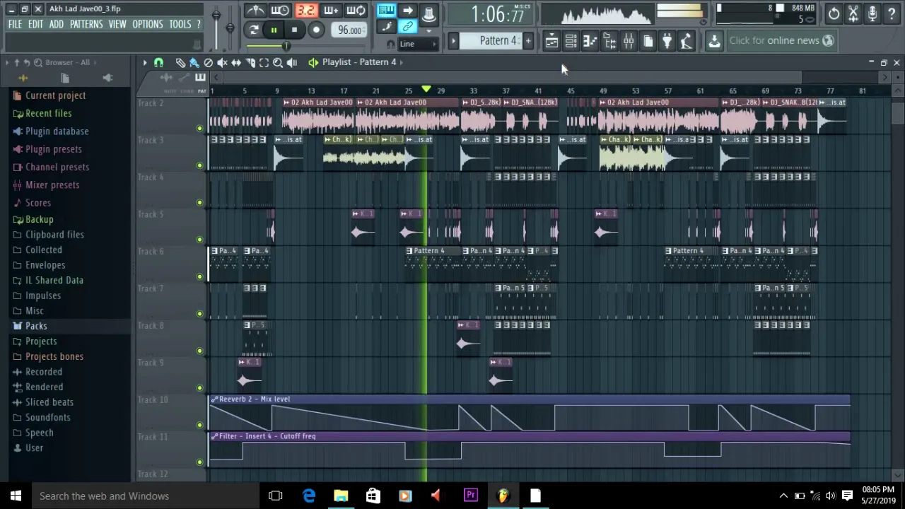The image size is (905, 509).
Task: Open the pattern menu arrow left of Pattern 4
Action: click(x=453, y=41)
